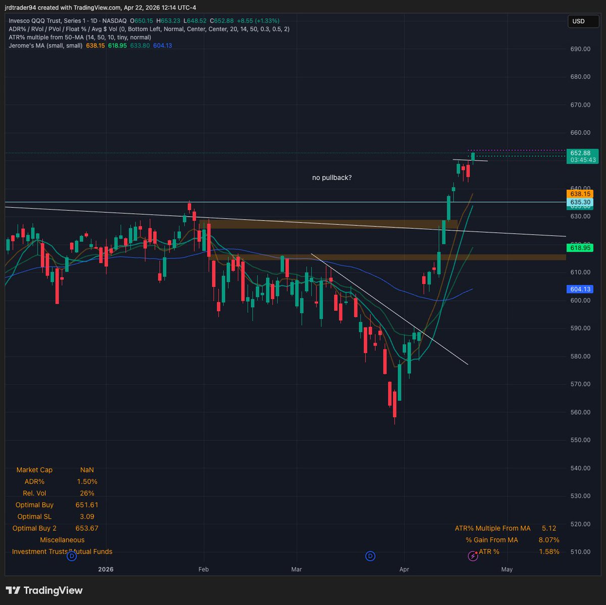The height and width of the screenshot is (605, 606).
Task: Click the purple lightning event icon
Action: coord(473,556)
